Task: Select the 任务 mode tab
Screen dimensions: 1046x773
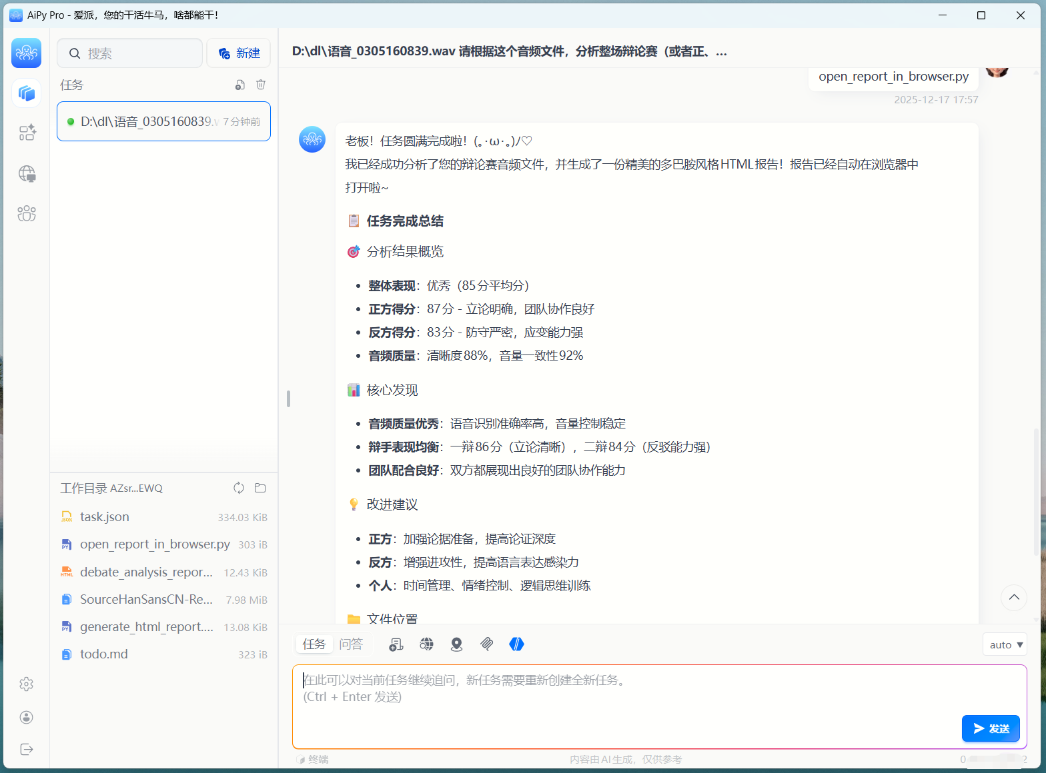Action: point(314,644)
